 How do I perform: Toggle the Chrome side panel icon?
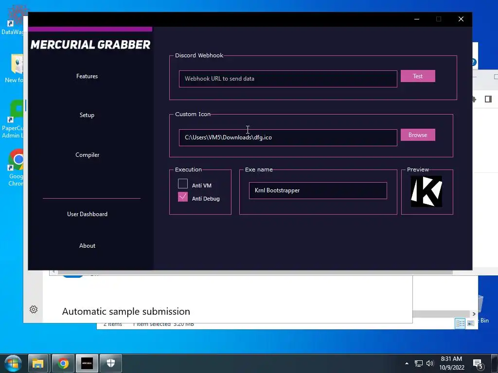[x=488, y=99]
